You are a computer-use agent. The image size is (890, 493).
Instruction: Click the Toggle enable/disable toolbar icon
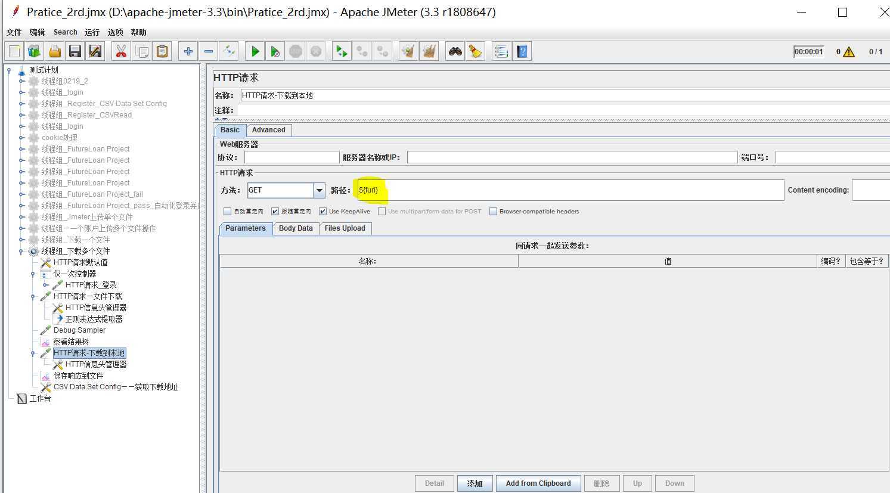(x=229, y=51)
